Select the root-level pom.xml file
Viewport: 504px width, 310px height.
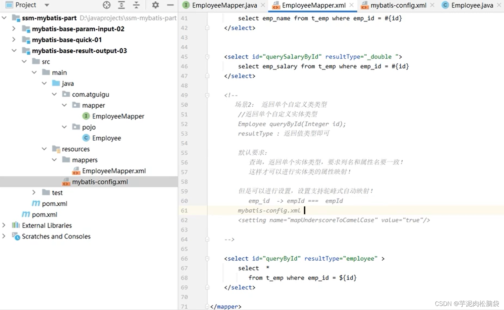pos(44,214)
